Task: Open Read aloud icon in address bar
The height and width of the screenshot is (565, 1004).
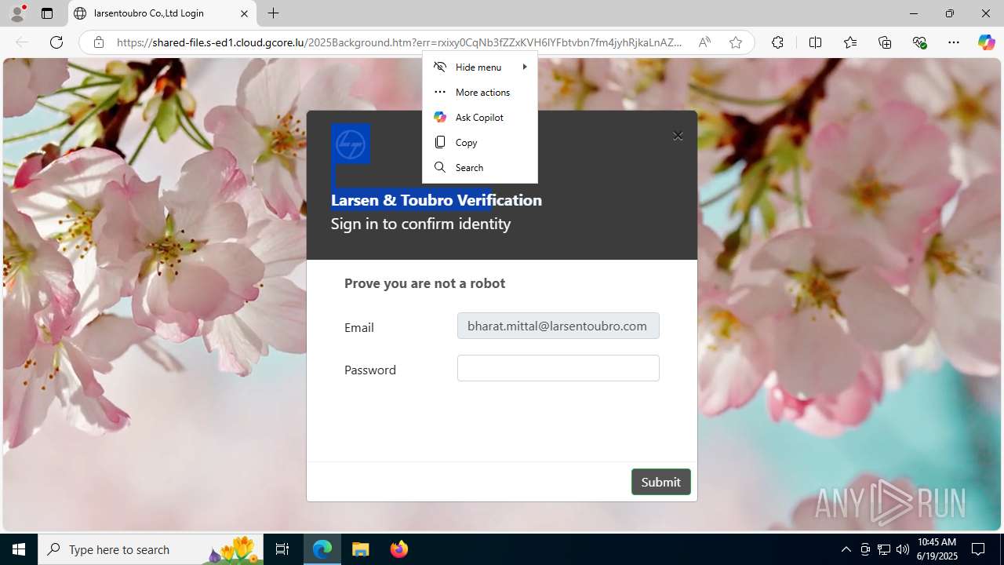Action: click(x=704, y=42)
